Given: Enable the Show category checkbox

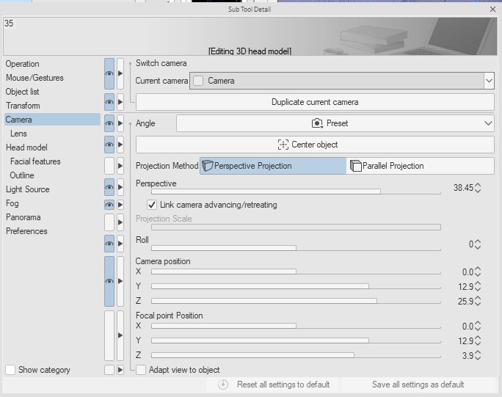Looking at the screenshot, I should coord(10,370).
